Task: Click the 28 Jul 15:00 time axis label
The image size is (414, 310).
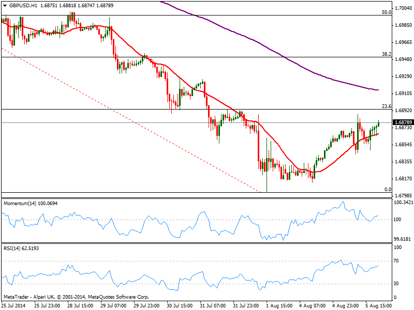Action: (80, 305)
